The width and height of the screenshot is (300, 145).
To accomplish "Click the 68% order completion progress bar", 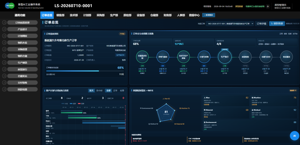I will 85,71.
